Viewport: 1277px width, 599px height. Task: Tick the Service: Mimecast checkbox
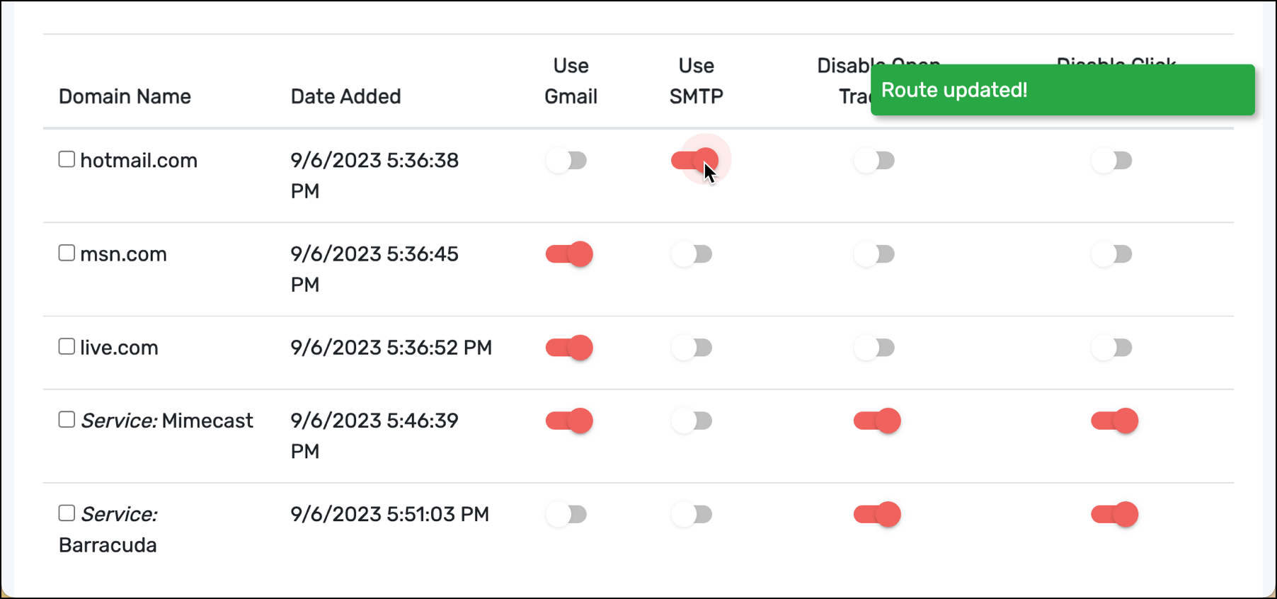pos(67,420)
